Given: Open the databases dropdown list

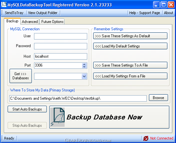Looking at the screenshot, I should coord(84,76).
